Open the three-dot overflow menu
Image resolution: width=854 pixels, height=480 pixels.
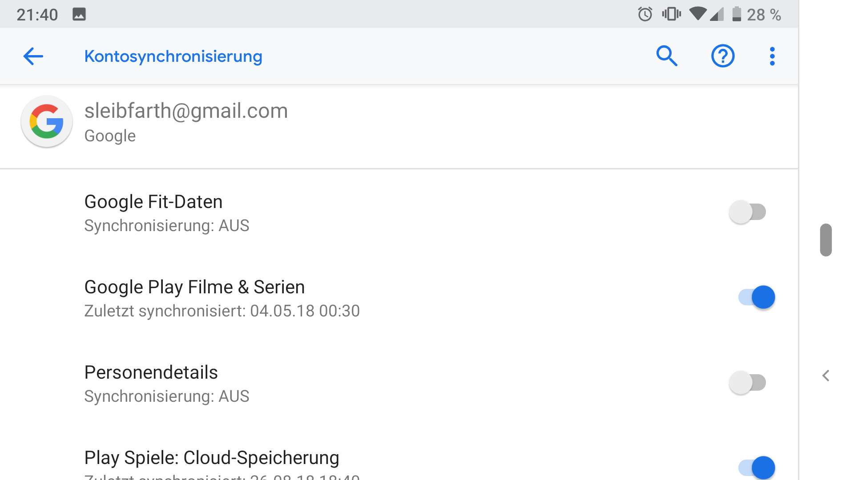[x=772, y=56]
